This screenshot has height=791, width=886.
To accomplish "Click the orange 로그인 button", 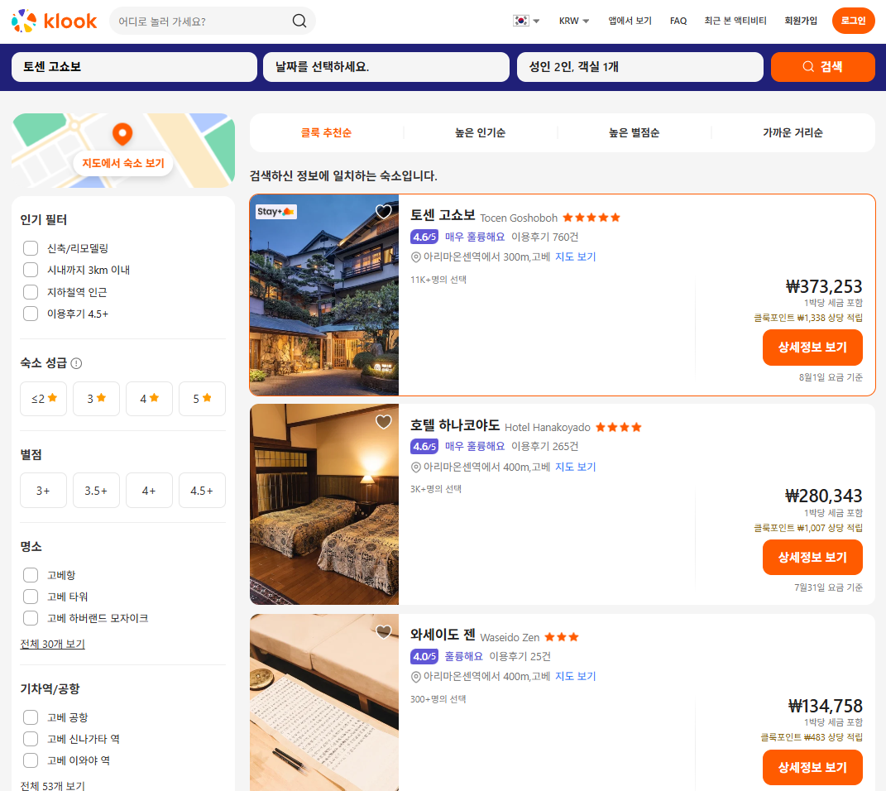I will pyautogui.click(x=853, y=21).
